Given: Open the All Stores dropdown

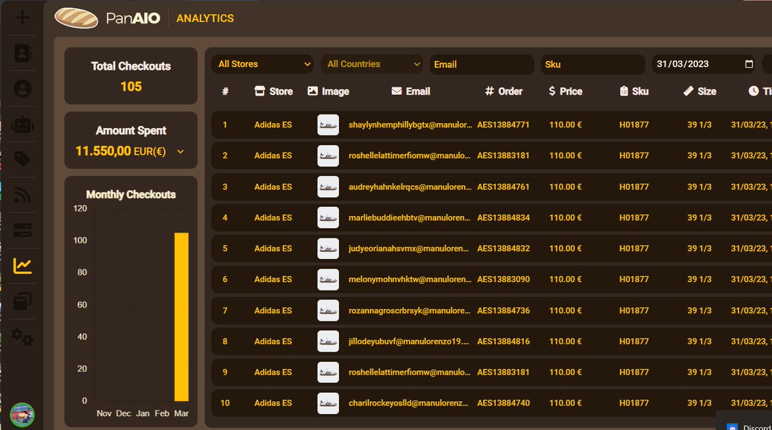Looking at the screenshot, I should pos(262,64).
